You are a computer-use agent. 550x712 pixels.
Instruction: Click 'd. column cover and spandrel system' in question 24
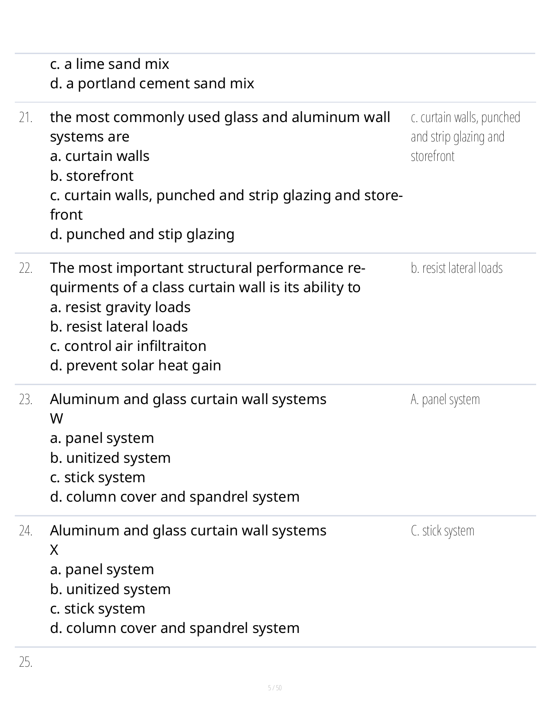click(x=175, y=628)
